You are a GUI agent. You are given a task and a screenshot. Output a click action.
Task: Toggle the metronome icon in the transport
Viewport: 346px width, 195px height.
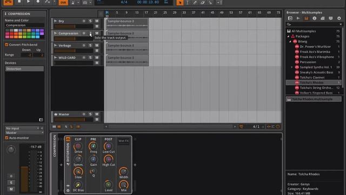pos(72,2)
